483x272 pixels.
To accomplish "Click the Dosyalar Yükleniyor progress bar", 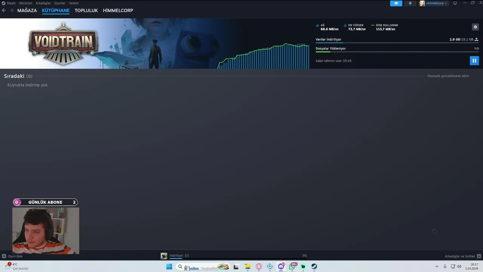I will (397, 52).
